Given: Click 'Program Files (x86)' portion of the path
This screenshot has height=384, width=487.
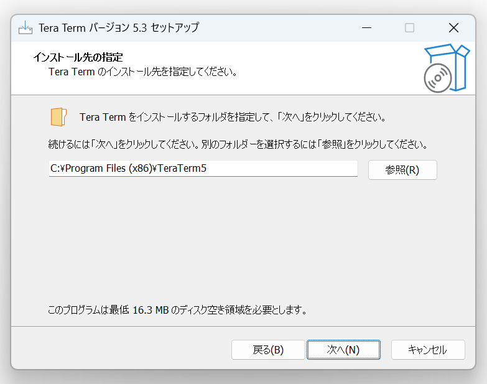Looking at the screenshot, I should pyautogui.click(x=109, y=169).
